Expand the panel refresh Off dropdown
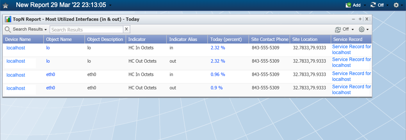The image size is (406, 140). click(353, 30)
